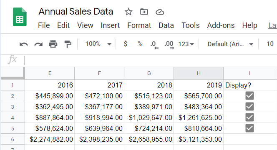Rename the Annual Sales Data title
This screenshot has height=150, width=277.
tap(76, 12)
